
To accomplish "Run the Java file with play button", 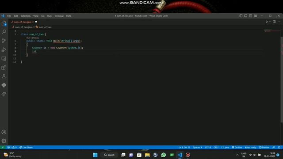I will pyautogui.click(x=267, y=22).
